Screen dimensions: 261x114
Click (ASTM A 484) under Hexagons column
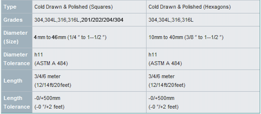pos(165,63)
